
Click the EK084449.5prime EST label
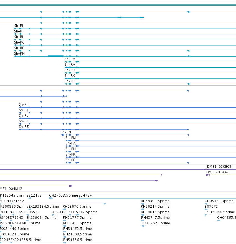coord(14,229)
